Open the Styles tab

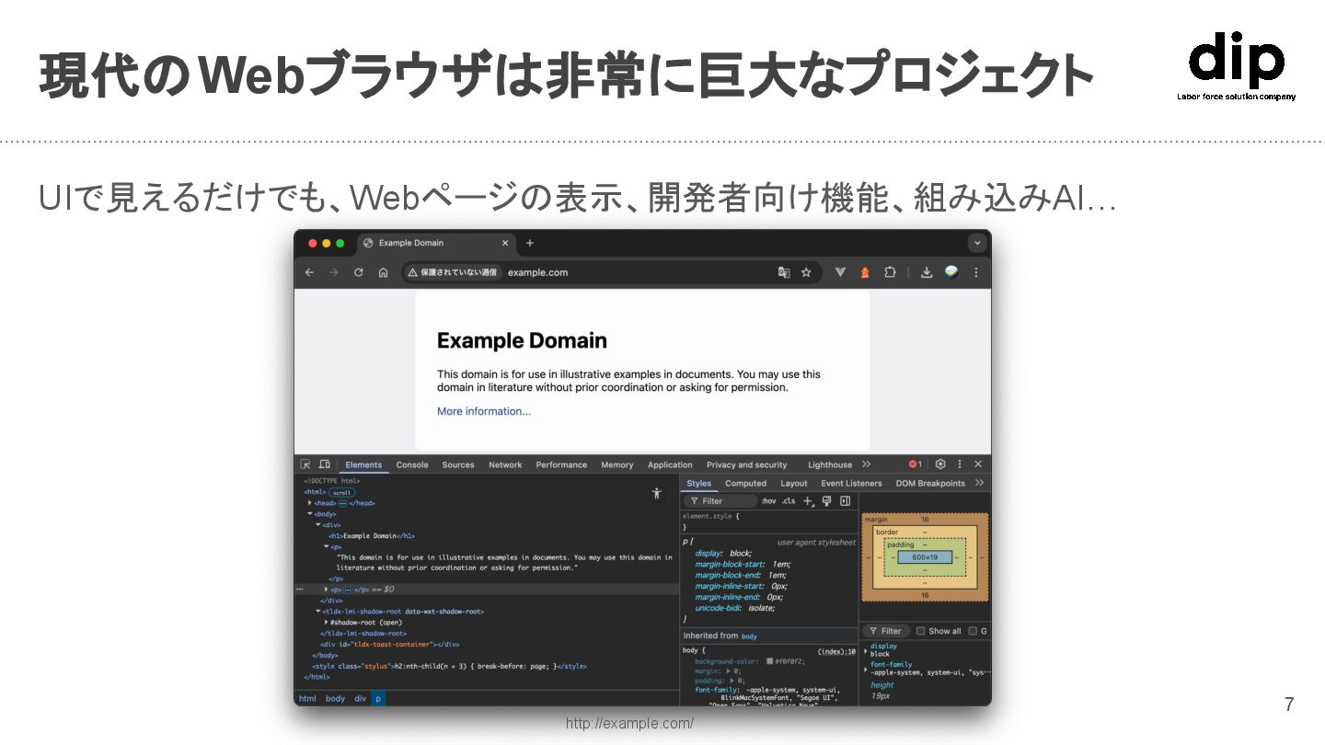[x=699, y=484]
